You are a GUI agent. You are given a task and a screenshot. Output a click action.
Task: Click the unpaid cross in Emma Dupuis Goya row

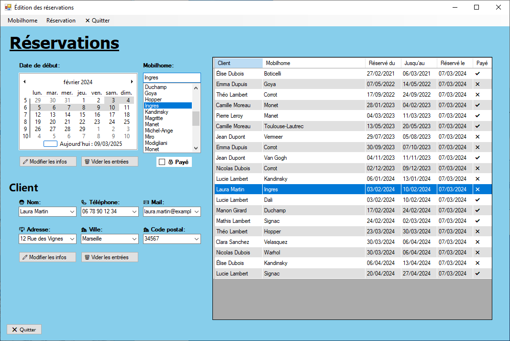[477, 84]
